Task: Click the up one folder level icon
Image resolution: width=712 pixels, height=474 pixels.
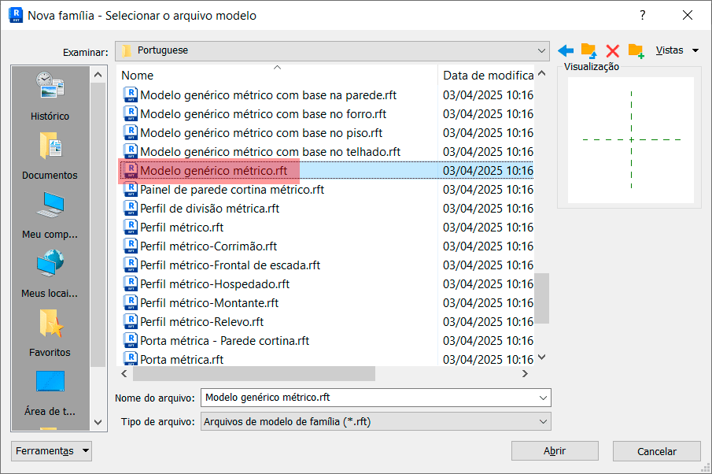Action: [588, 50]
